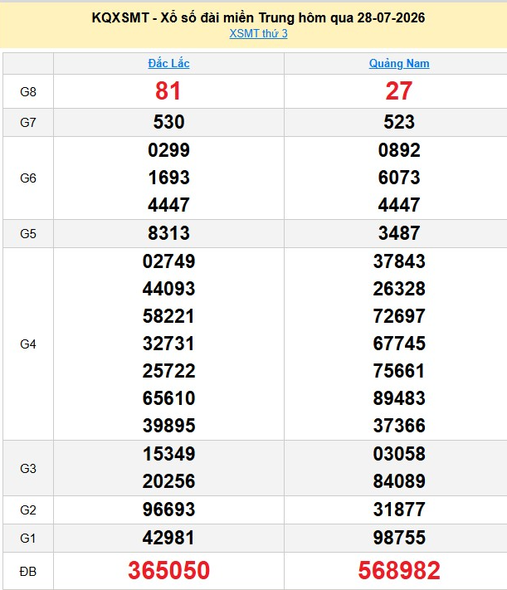Select Quảng Nam special prize 568982
Viewport: 507px width, 590px height.
point(399,570)
